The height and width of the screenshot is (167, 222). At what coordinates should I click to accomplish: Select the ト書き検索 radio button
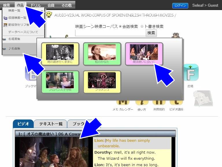tap(142, 26)
